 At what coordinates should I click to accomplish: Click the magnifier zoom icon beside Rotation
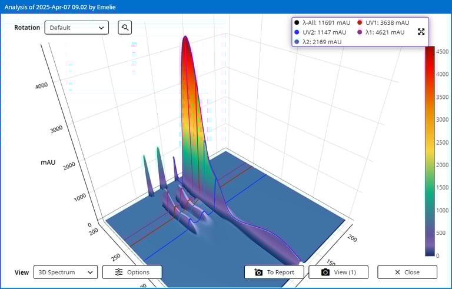pos(125,28)
